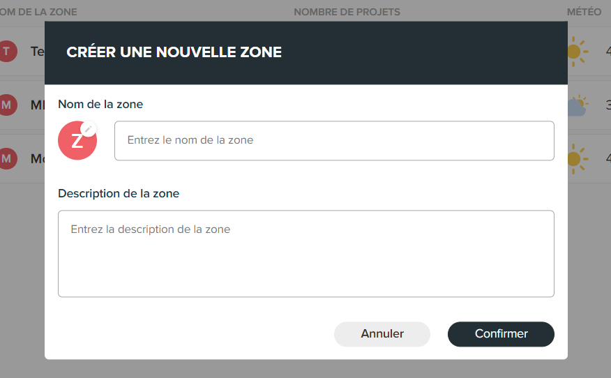Confirm zone creation with Confirmer
The image size is (611, 378).
click(x=501, y=334)
